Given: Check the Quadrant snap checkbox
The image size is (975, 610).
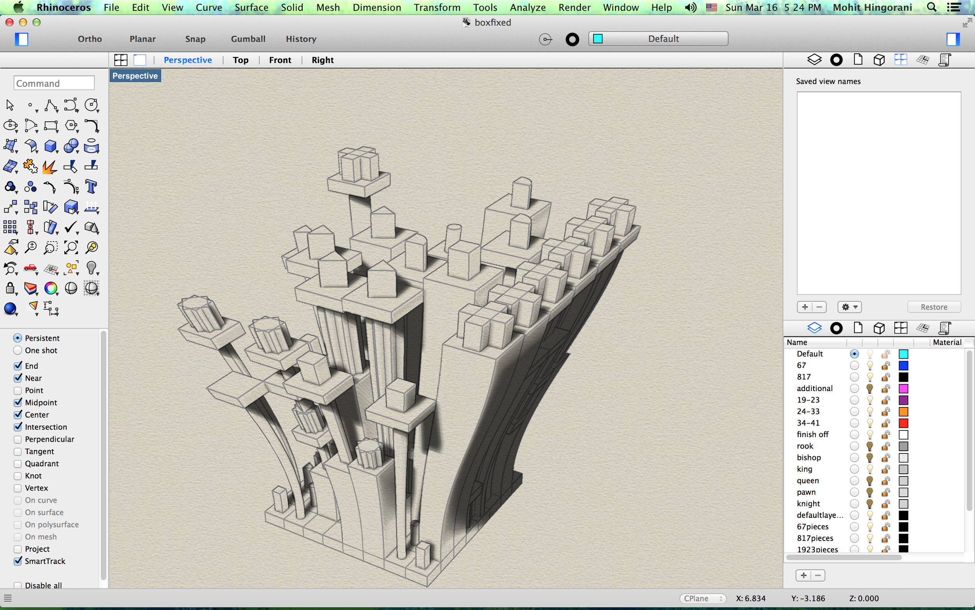Looking at the screenshot, I should click(x=18, y=464).
